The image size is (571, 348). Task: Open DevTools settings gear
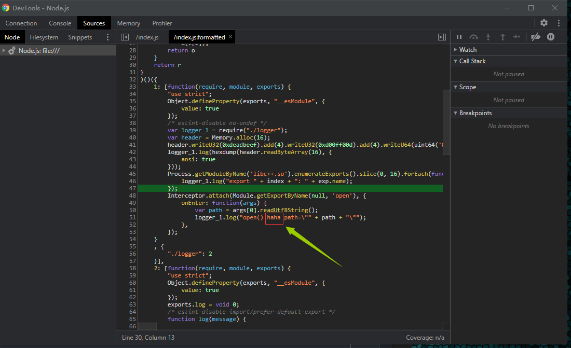point(544,23)
